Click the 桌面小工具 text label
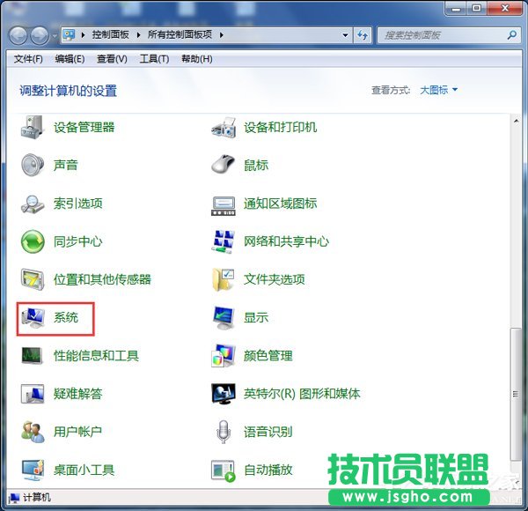 coord(84,470)
